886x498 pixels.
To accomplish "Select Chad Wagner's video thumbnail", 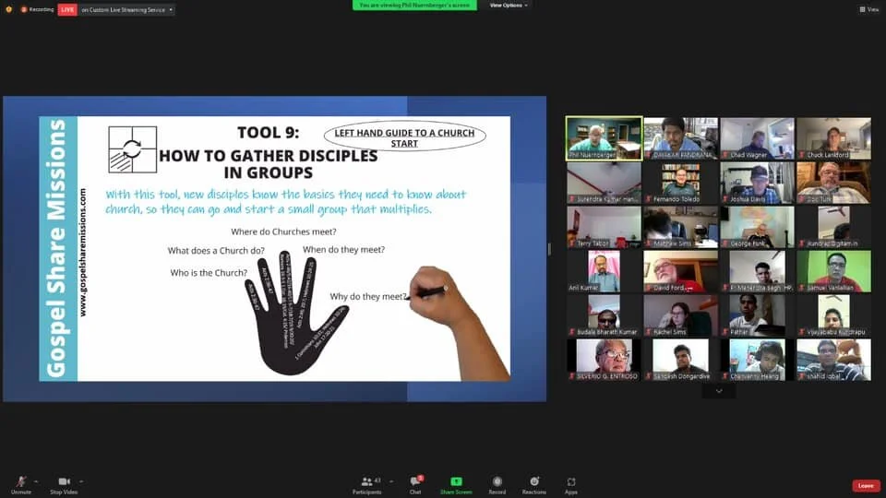I will click(757, 138).
